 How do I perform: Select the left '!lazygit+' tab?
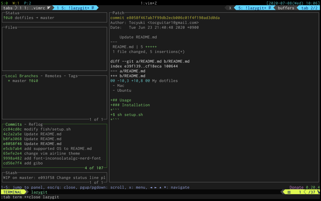tap(75, 8)
